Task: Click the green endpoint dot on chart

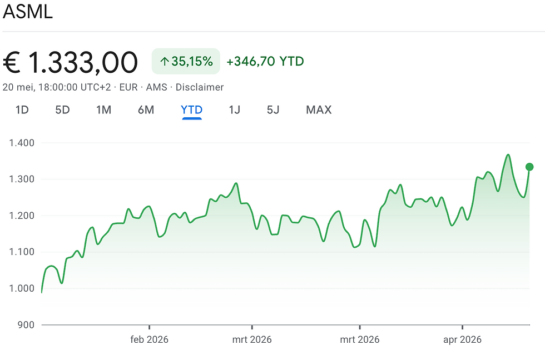Action: 529,167
